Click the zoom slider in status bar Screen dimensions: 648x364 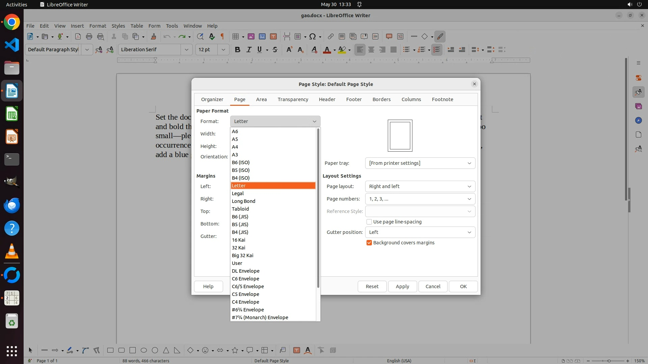[609, 361]
